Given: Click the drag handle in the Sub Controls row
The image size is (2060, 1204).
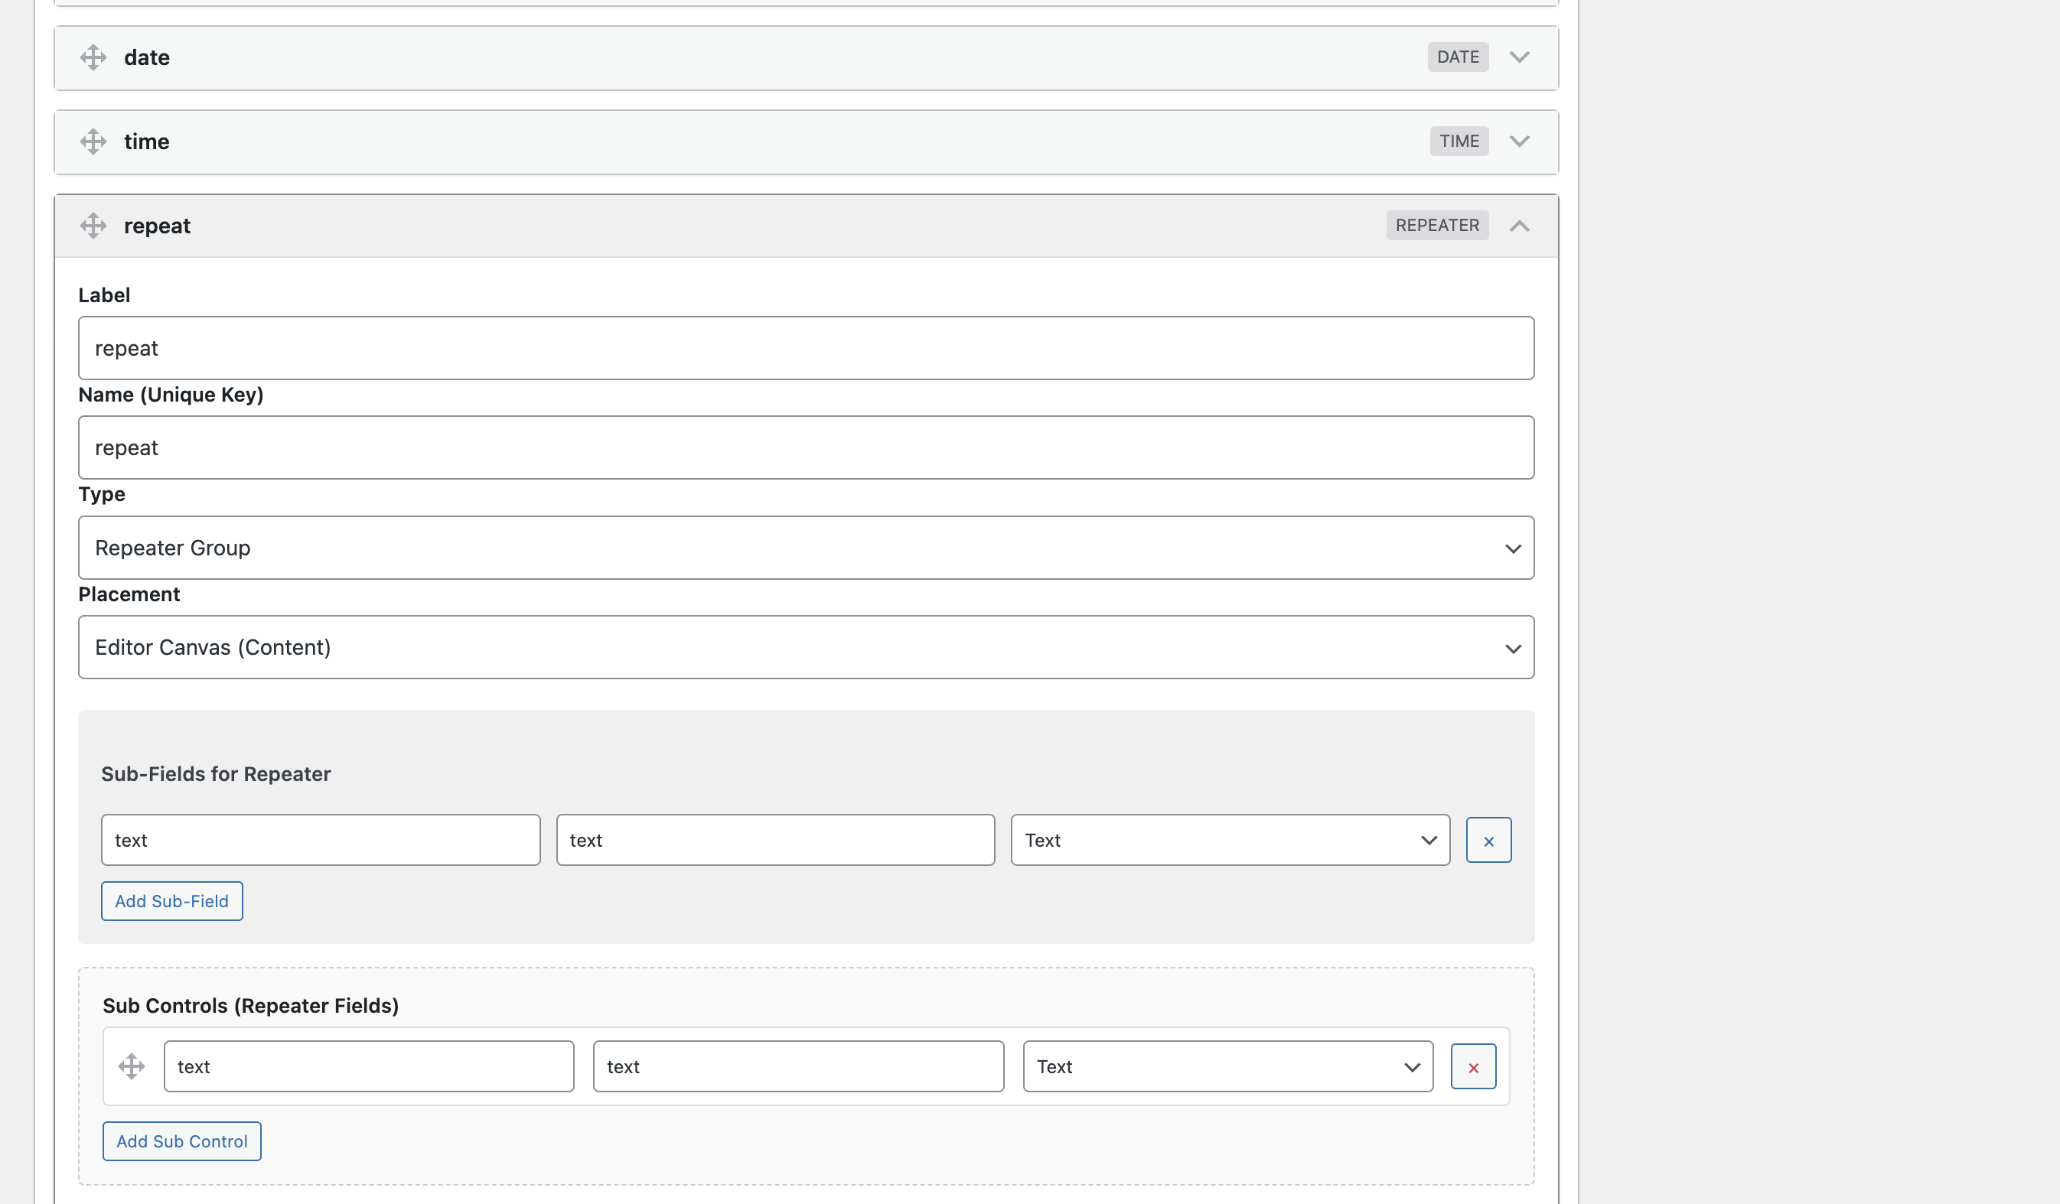Looking at the screenshot, I should pos(132,1066).
